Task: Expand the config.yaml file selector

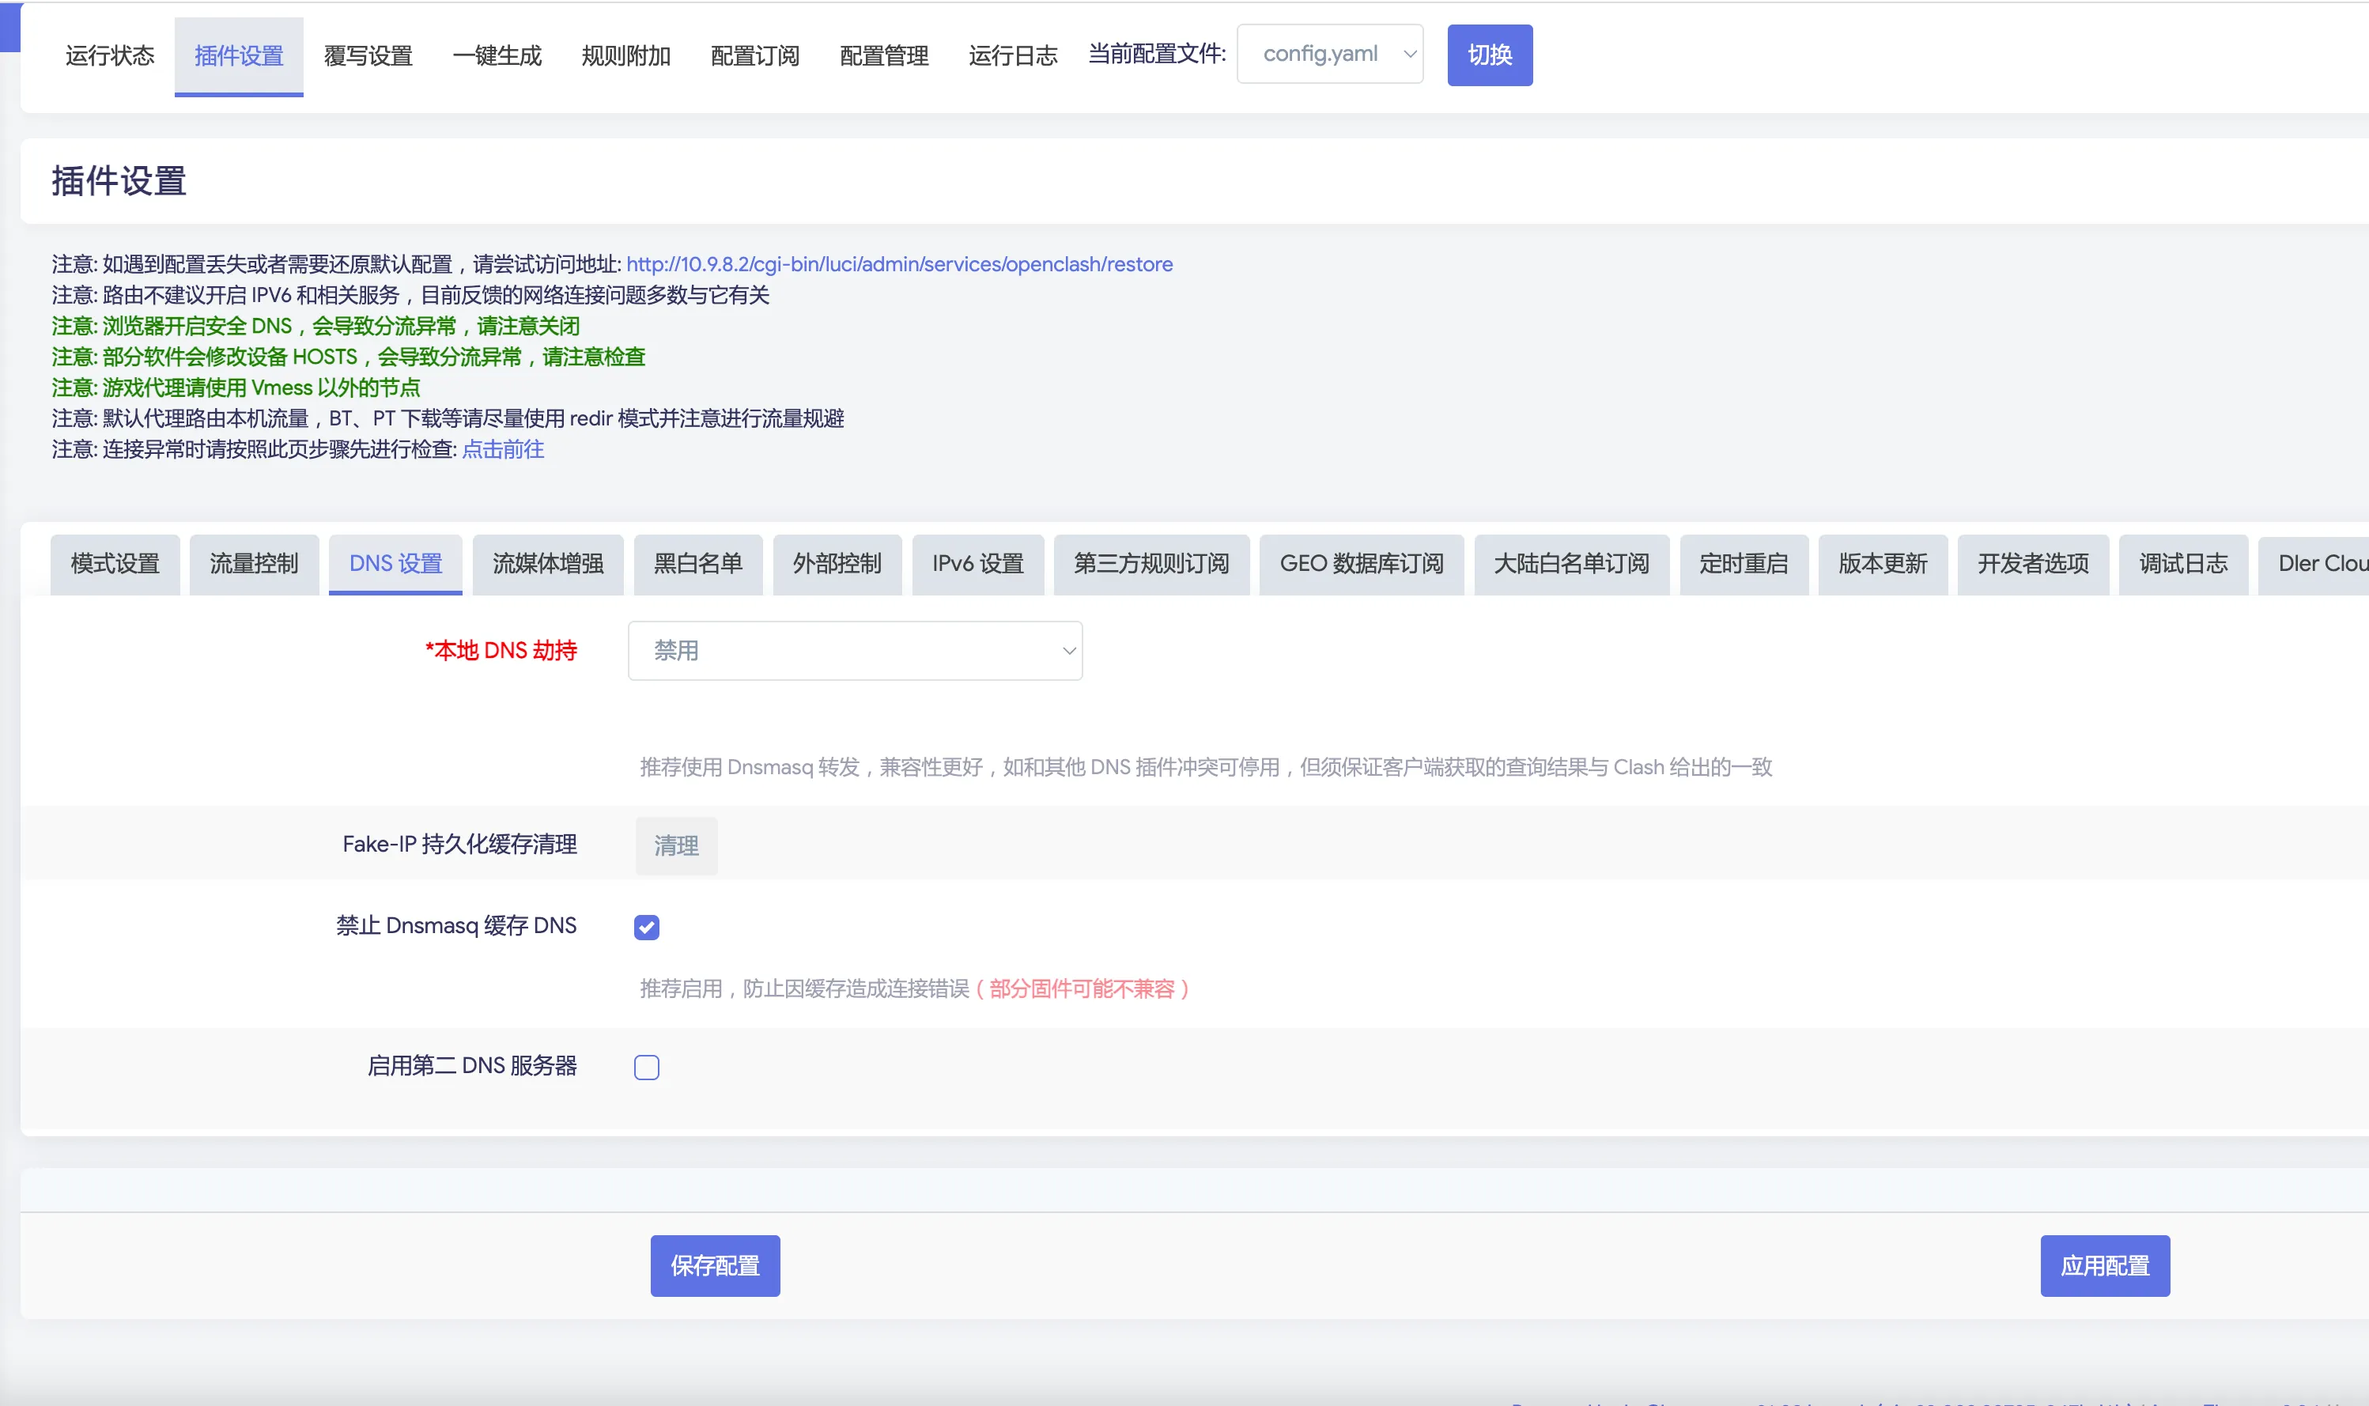Action: 1329,54
